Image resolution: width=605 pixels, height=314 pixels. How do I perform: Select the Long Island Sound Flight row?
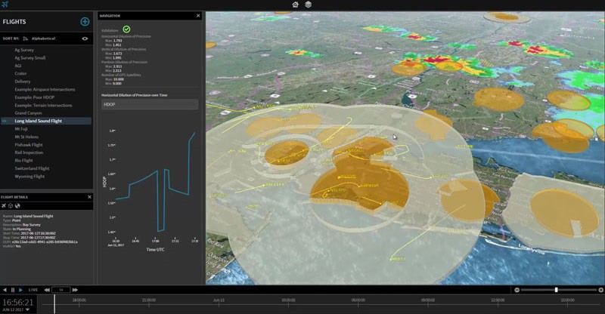coord(46,121)
